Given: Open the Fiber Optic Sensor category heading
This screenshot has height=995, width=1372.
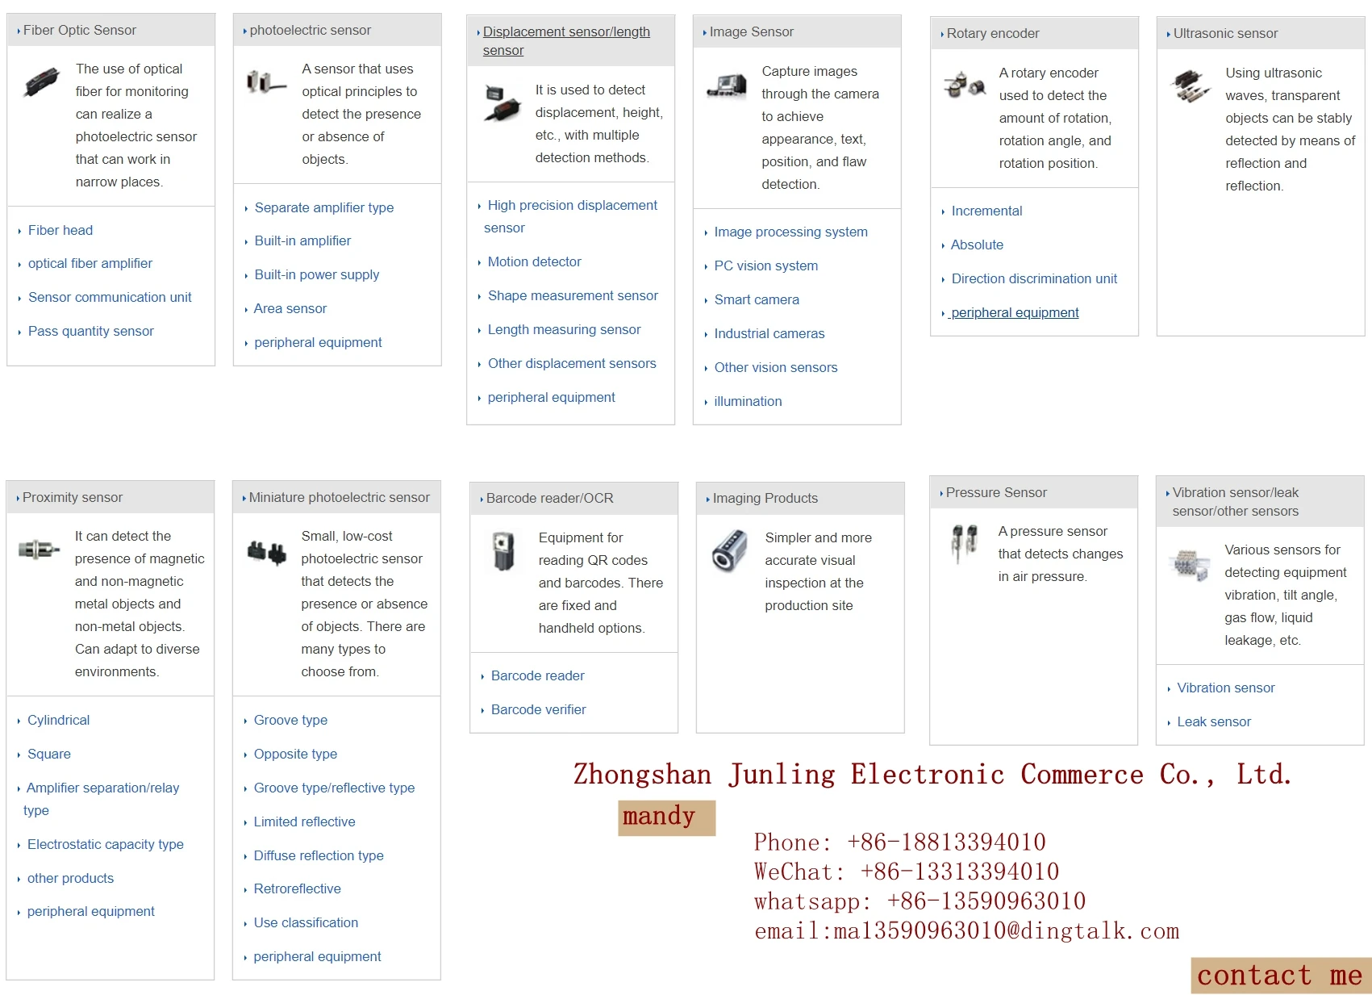Looking at the screenshot, I should (x=80, y=30).
